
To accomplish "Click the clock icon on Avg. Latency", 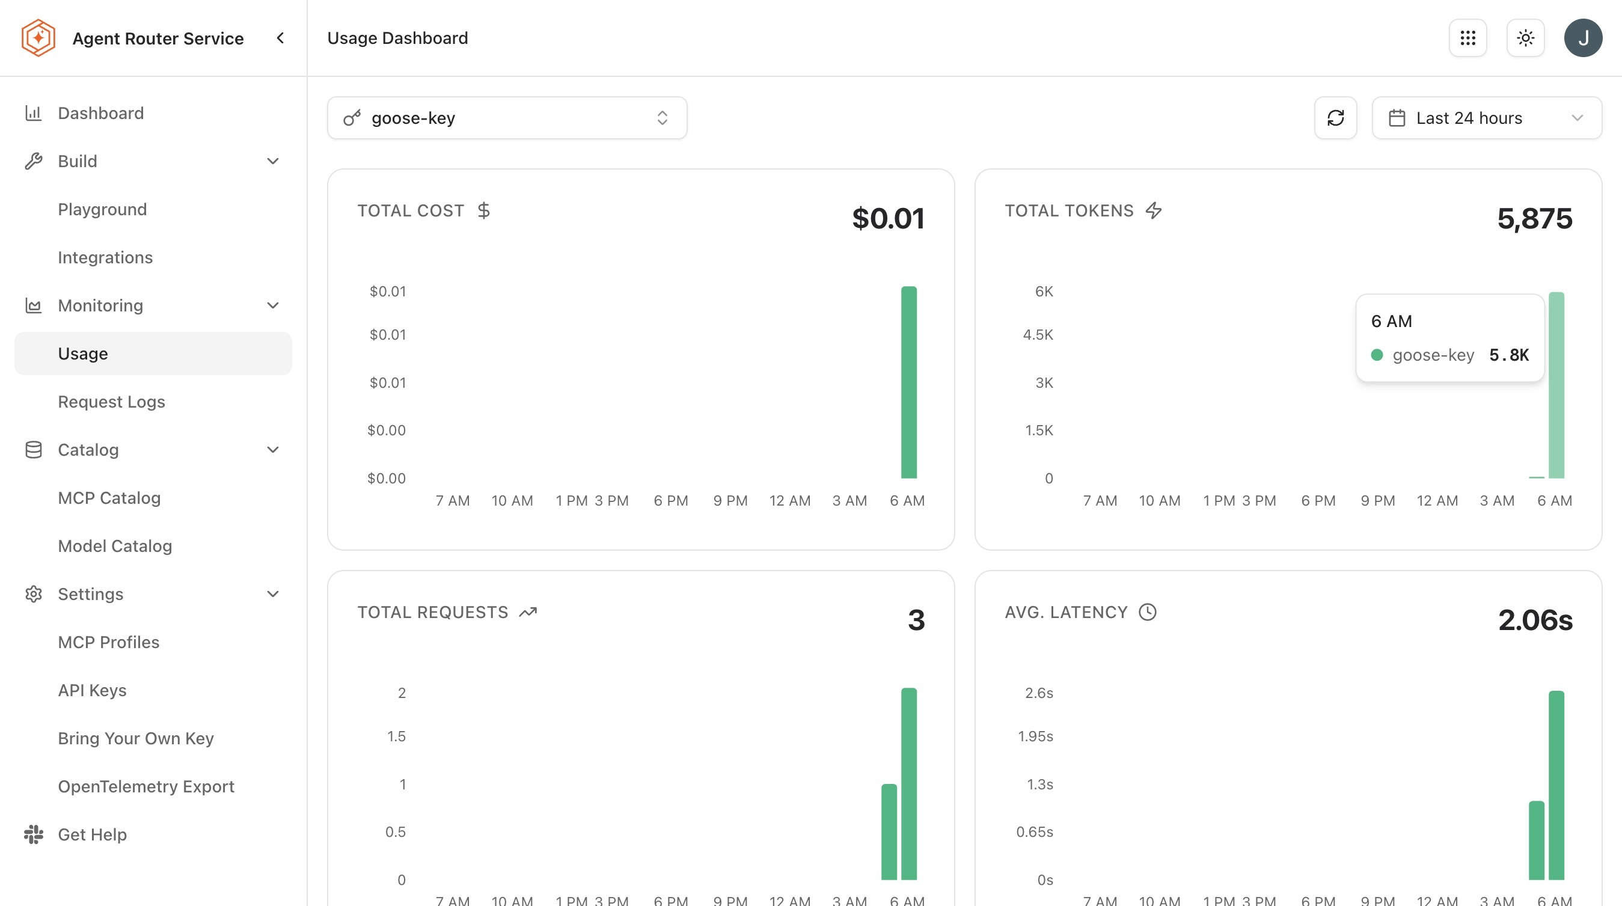I will 1147,612.
